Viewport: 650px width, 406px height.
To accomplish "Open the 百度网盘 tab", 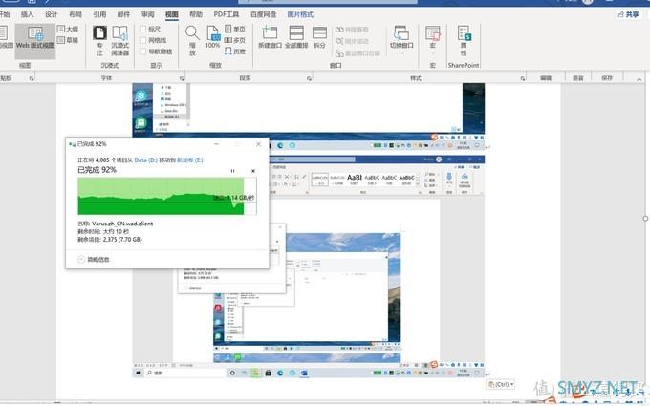I will [263, 14].
